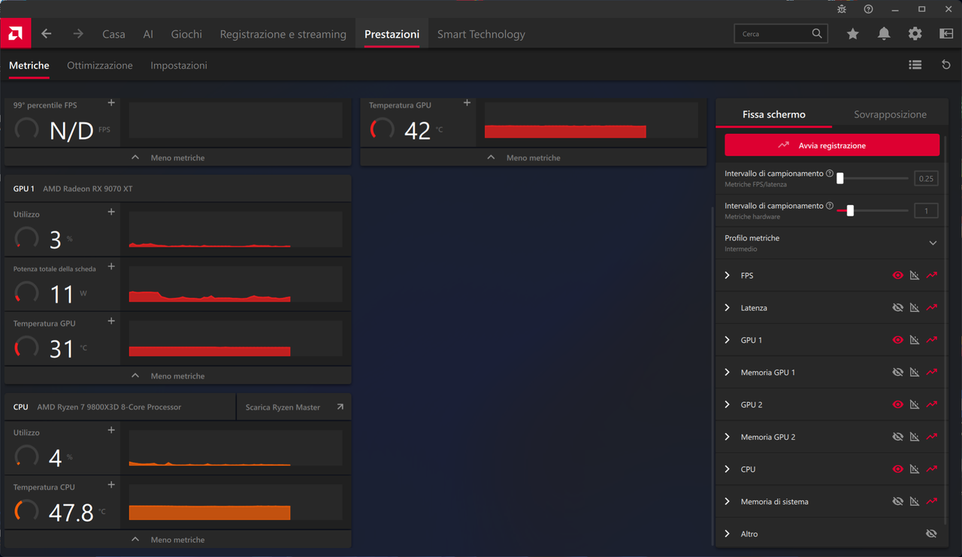Show Memoria GPU 1 with eye icon
Viewport: 962px width, 557px height.
[x=897, y=373]
